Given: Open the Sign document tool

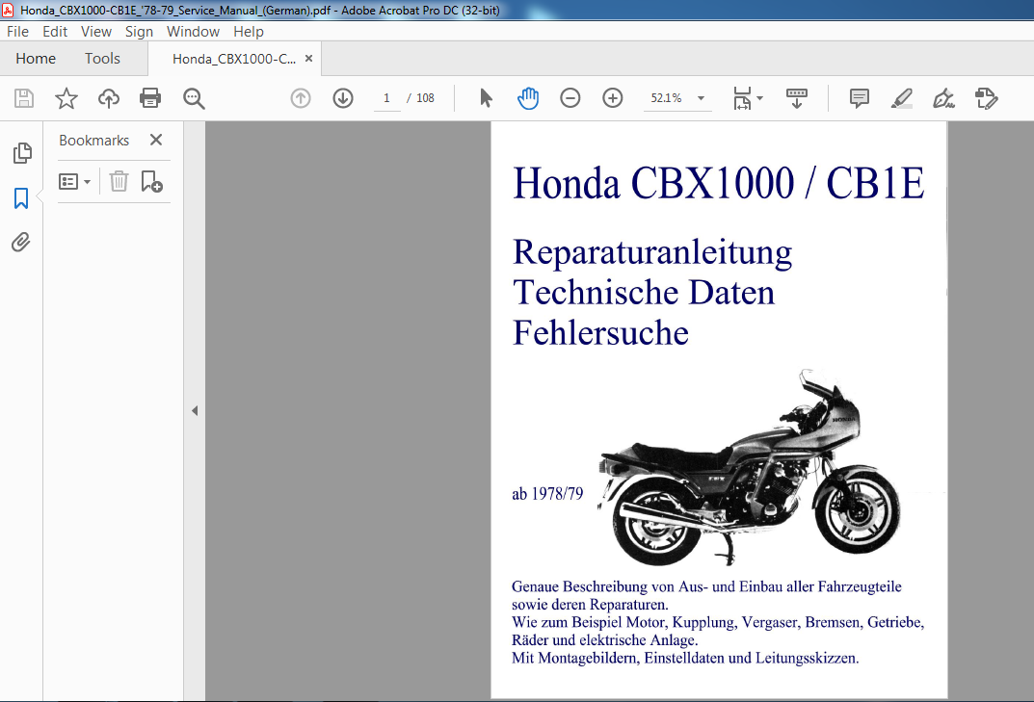Looking at the screenshot, I should tap(943, 98).
